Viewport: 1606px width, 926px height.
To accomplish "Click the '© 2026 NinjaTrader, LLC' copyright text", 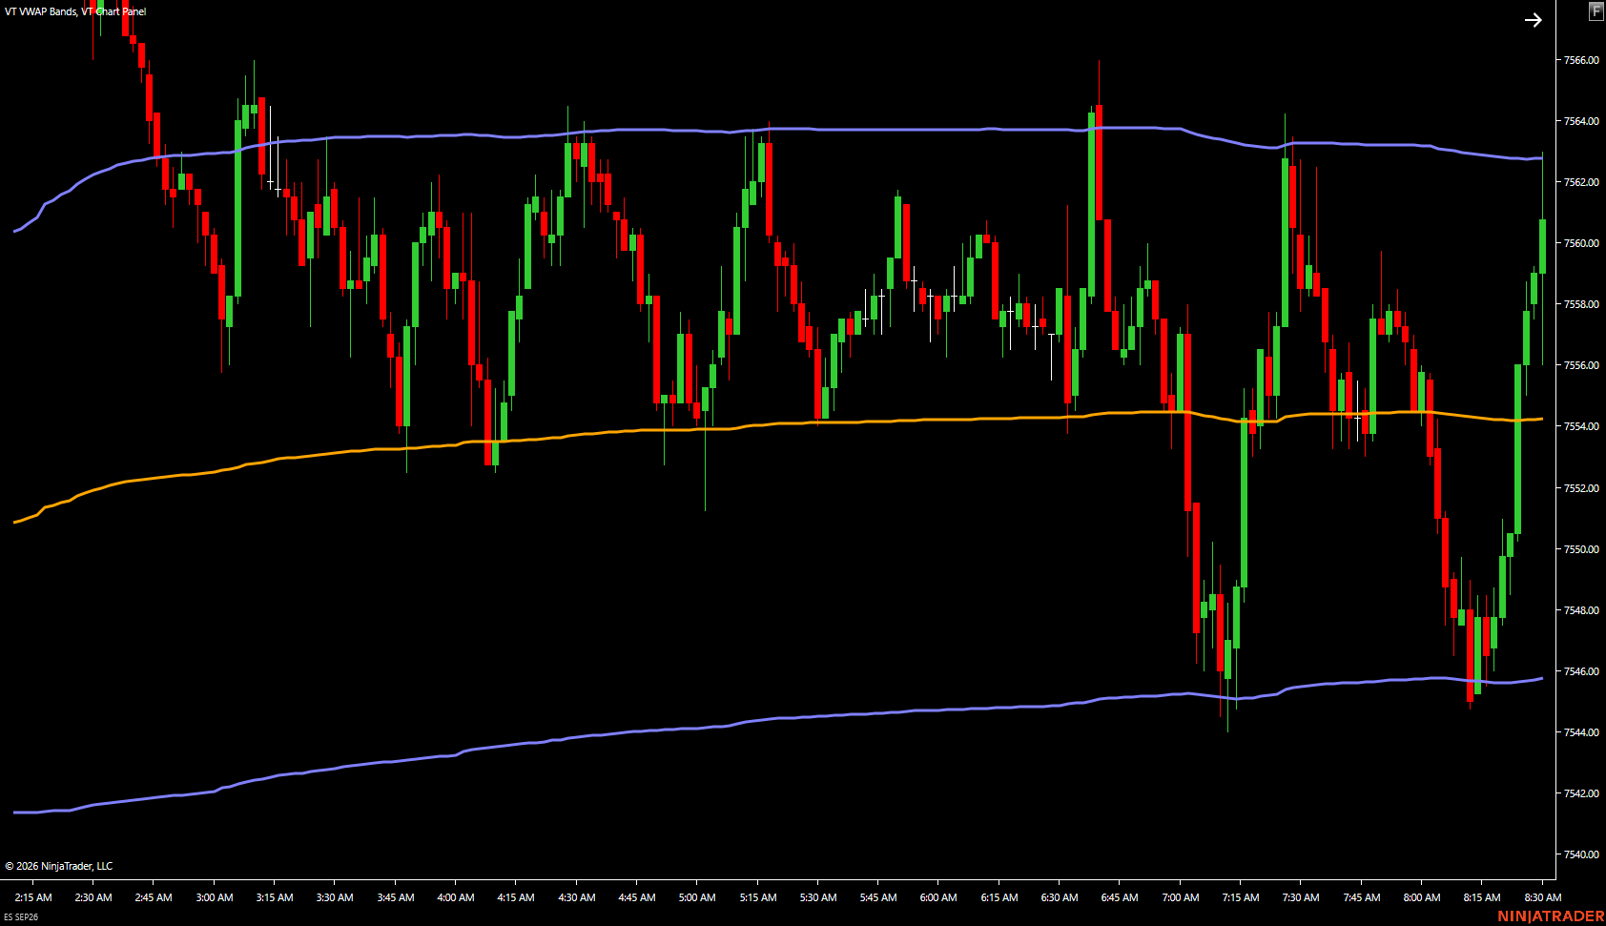I will [x=59, y=866].
